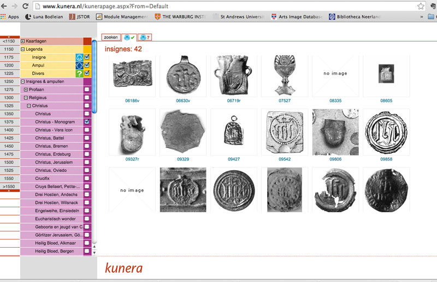
Task: Click the green Divers question mark icon
Action: pos(79,74)
